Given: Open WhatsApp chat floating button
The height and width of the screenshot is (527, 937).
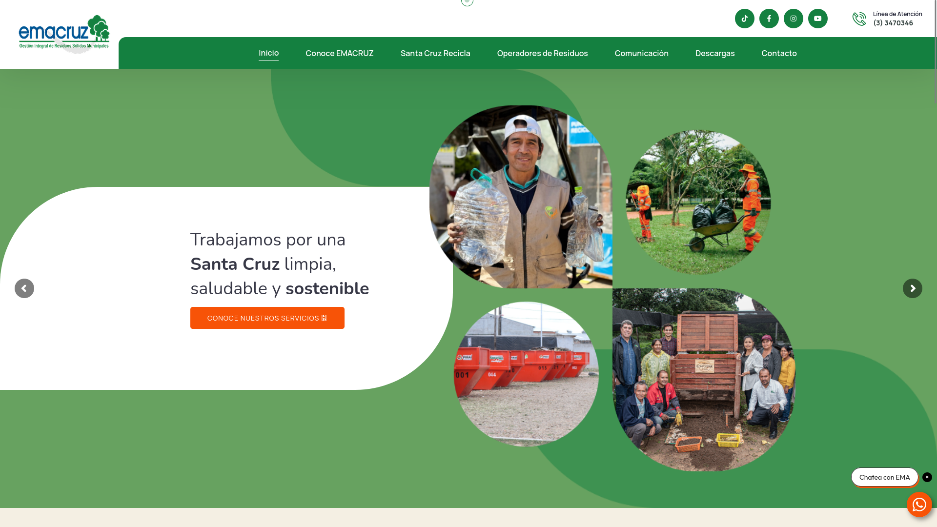Looking at the screenshot, I should pos(919,504).
